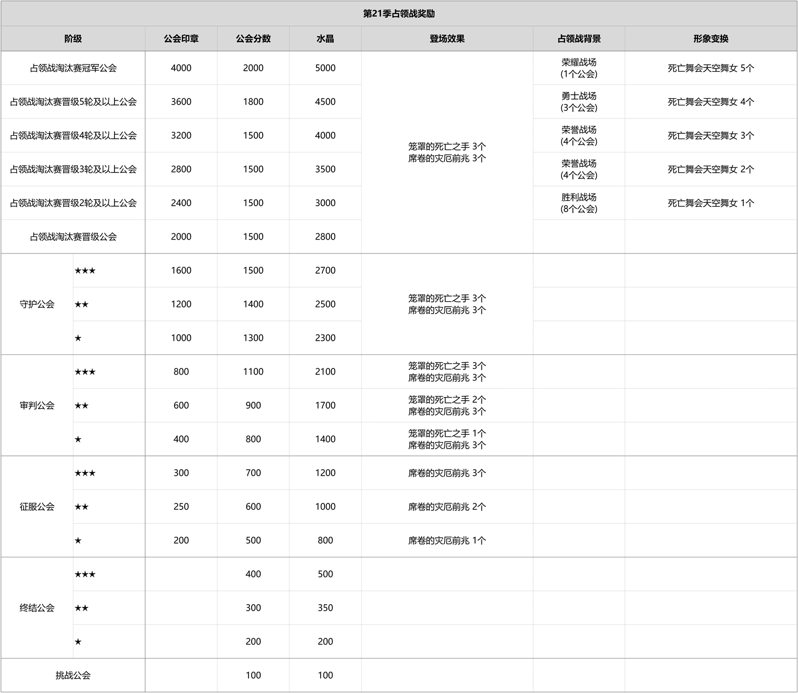Click the 占领战淘汰赛冠军公会 row label
This screenshot has height=693, width=798.
click(x=73, y=68)
